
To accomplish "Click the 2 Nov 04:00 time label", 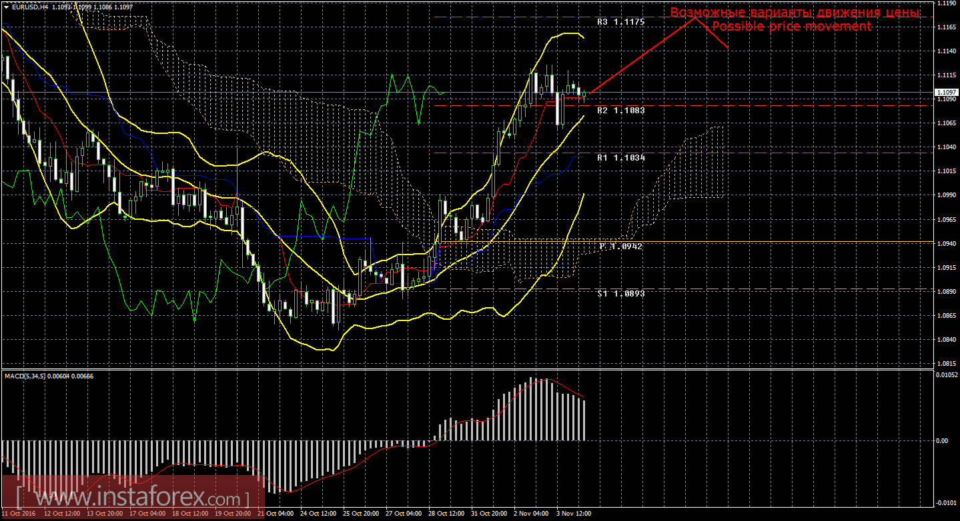I will (x=531, y=514).
